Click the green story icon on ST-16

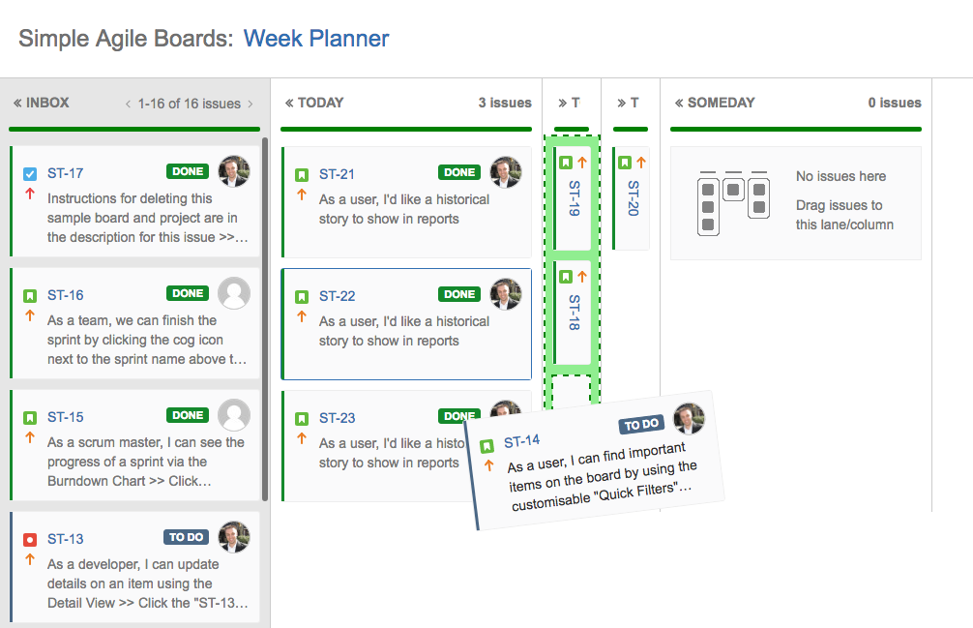point(30,296)
